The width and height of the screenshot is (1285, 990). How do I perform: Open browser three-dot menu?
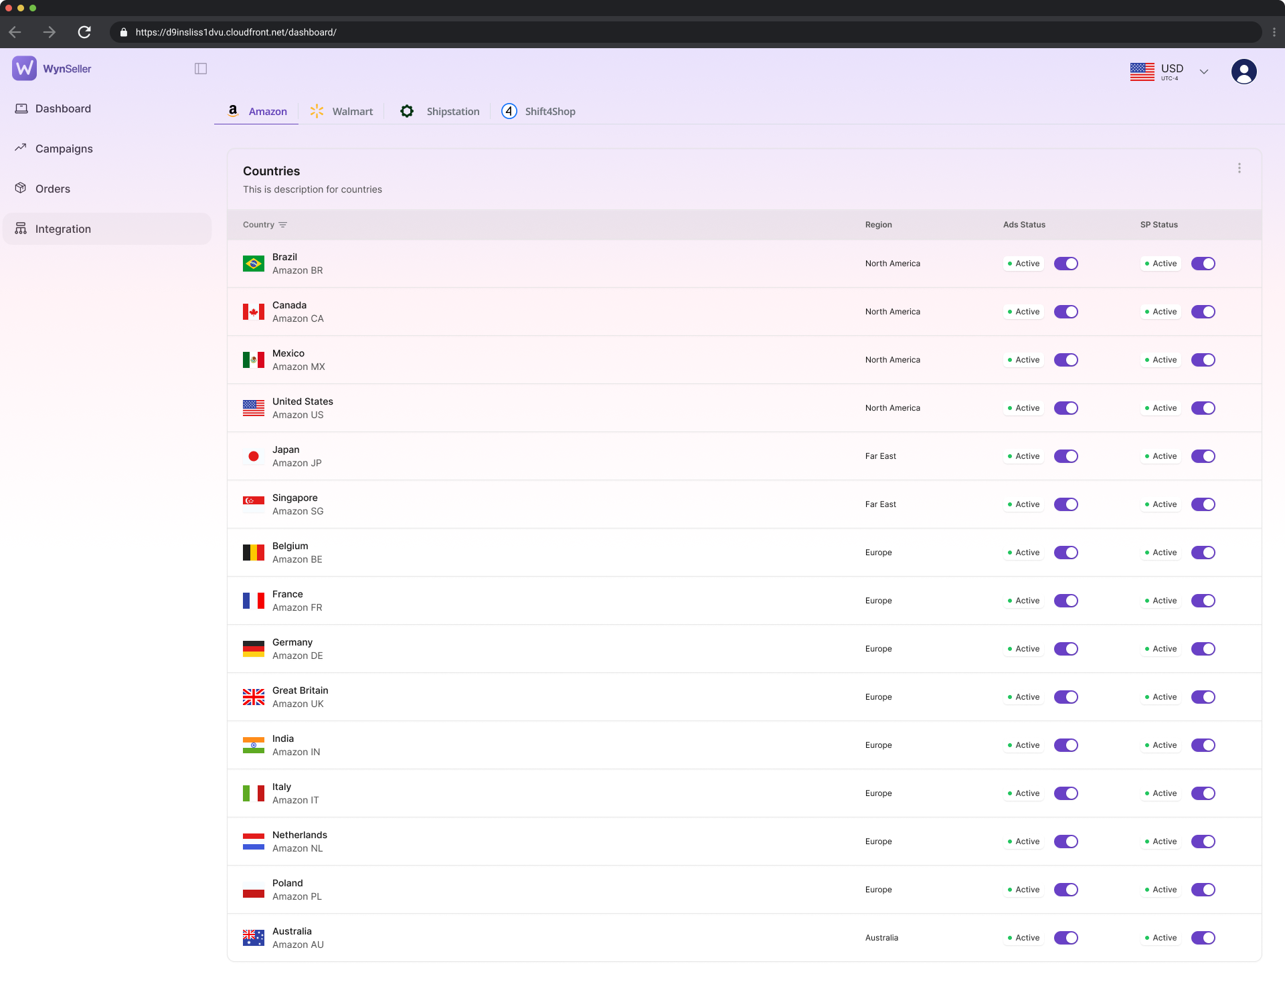pyautogui.click(x=1274, y=32)
